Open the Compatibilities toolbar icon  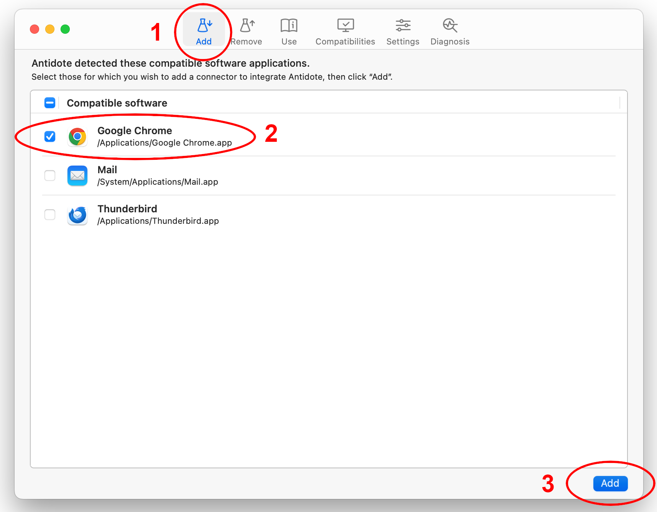(345, 31)
